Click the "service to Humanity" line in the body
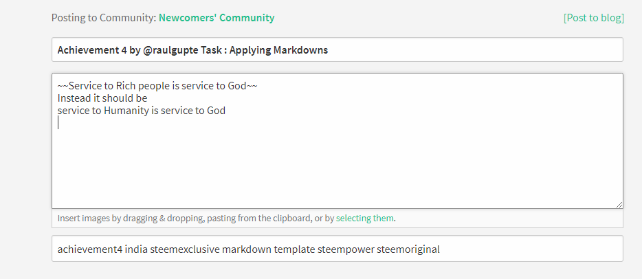This screenshot has width=642, height=279. pos(142,111)
